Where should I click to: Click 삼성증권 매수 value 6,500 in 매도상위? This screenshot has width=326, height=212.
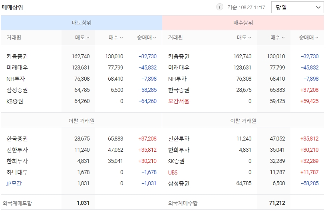click(117, 90)
